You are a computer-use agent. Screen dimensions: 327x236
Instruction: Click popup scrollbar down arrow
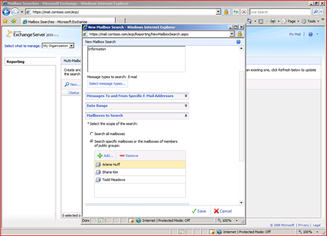[241, 202]
